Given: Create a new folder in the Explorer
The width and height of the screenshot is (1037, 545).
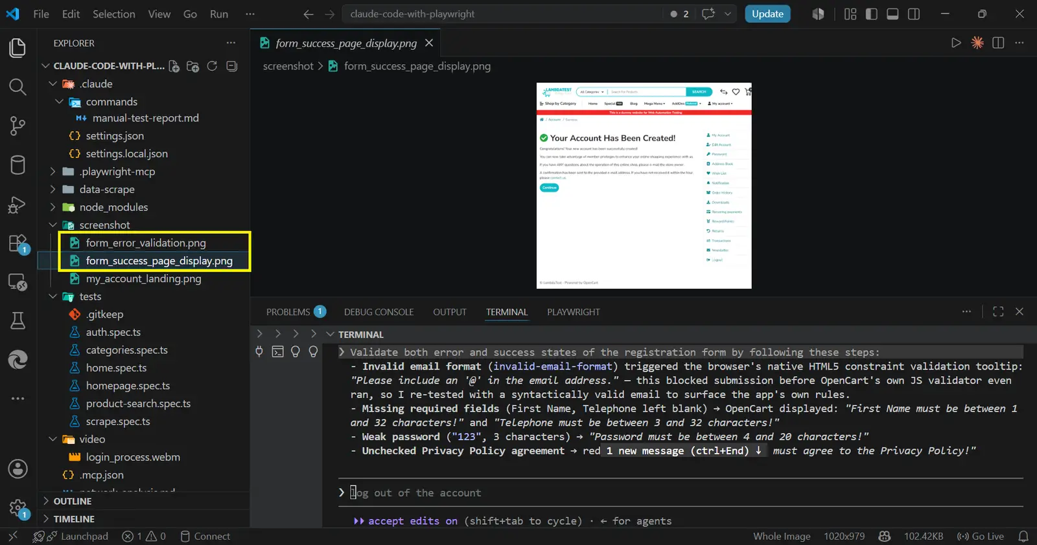Looking at the screenshot, I should (192, 66).
